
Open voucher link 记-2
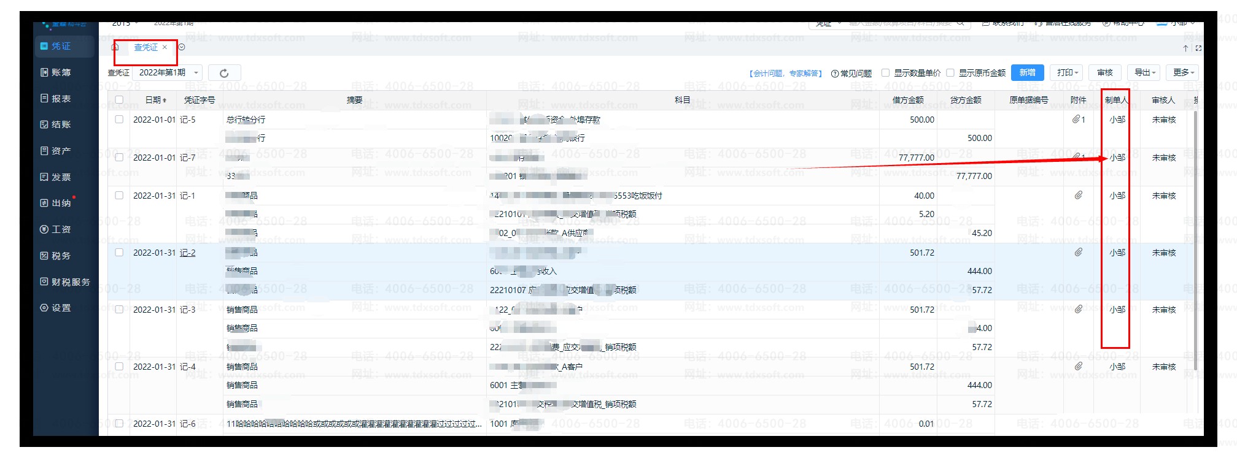[x=187, y=253]
